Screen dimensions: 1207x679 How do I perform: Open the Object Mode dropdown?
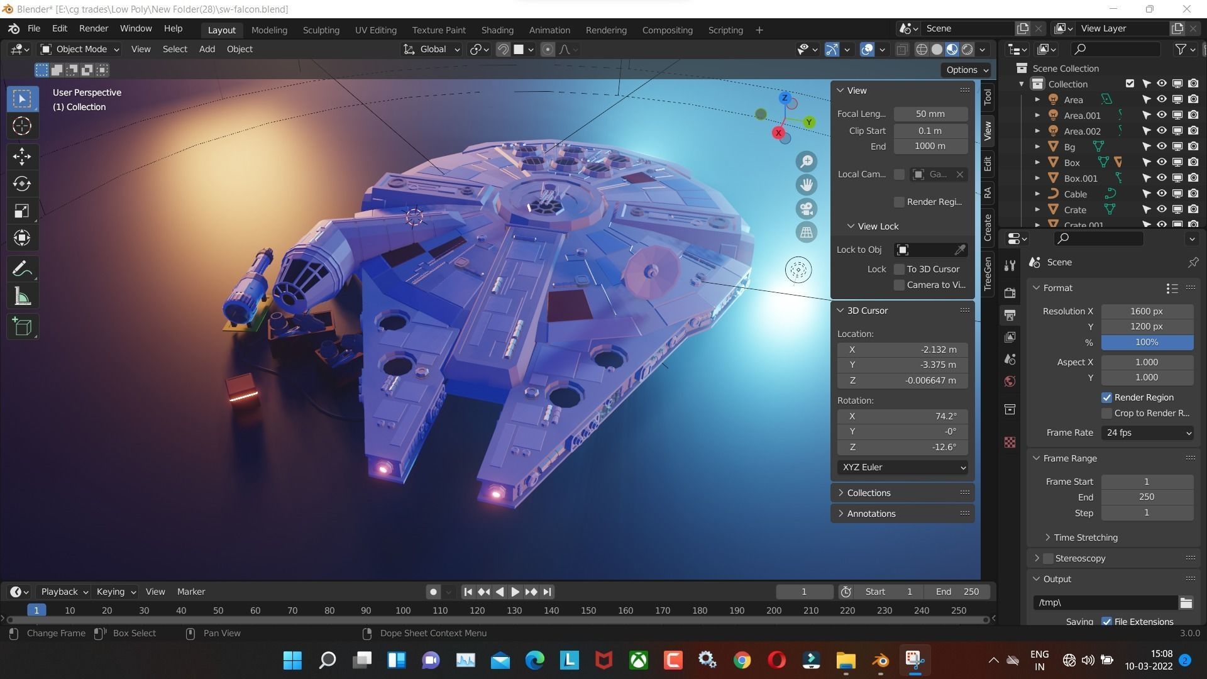pos(80,49)
